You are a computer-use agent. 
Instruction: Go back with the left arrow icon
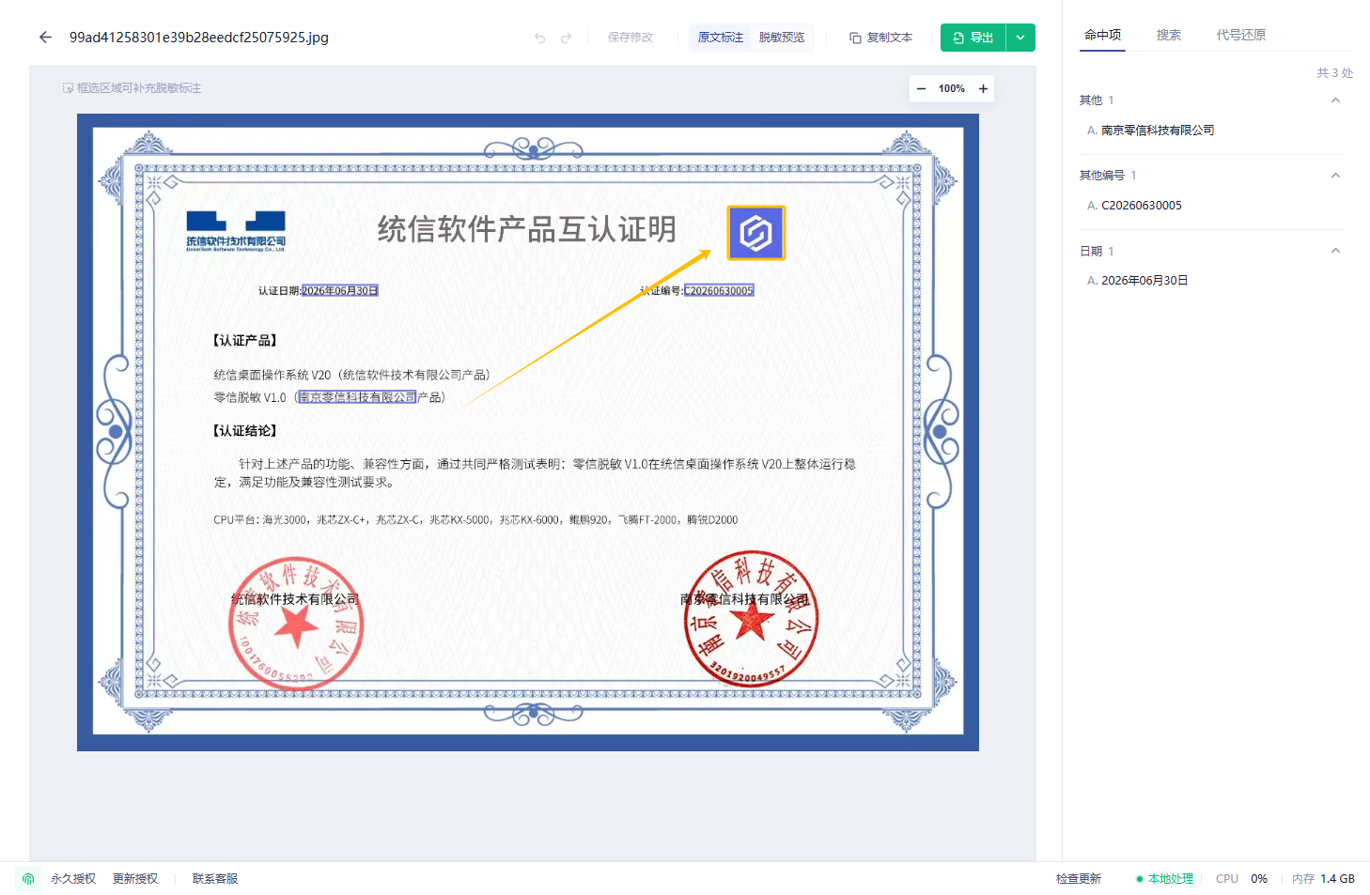(x=45, y=38)
